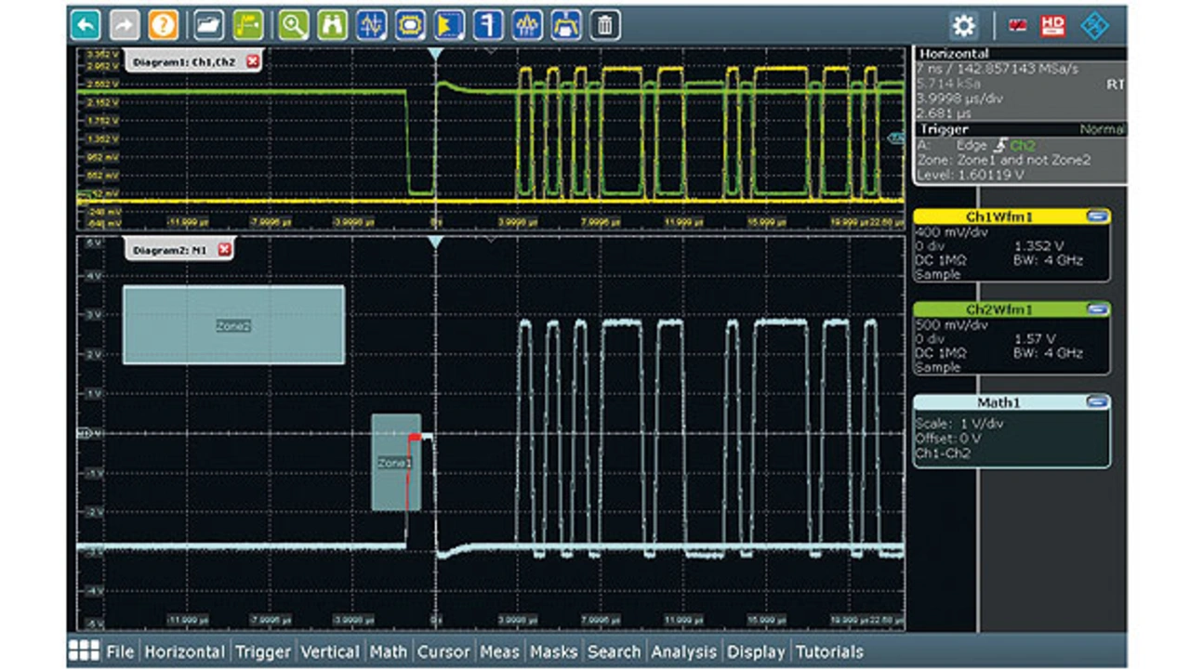The height and width of the screenshot is (670, 1190).
Task: Click the binoculars search icon
Action: (332, 25)
